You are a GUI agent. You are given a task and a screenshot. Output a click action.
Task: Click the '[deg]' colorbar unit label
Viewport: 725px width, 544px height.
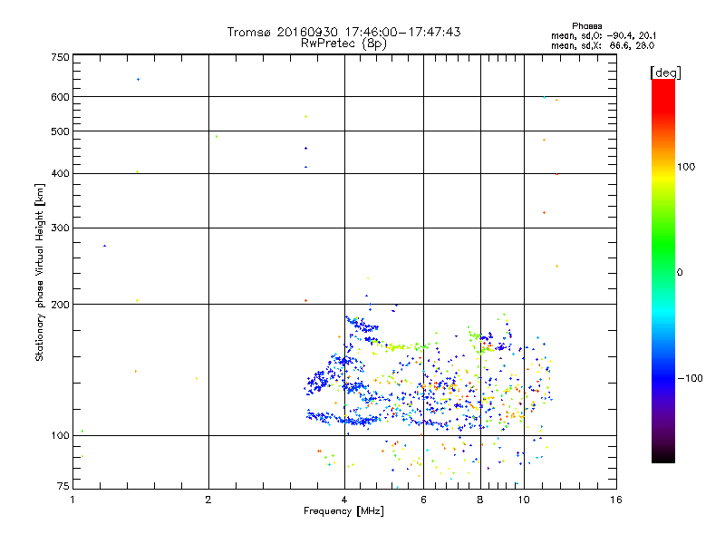coord(665,73)
